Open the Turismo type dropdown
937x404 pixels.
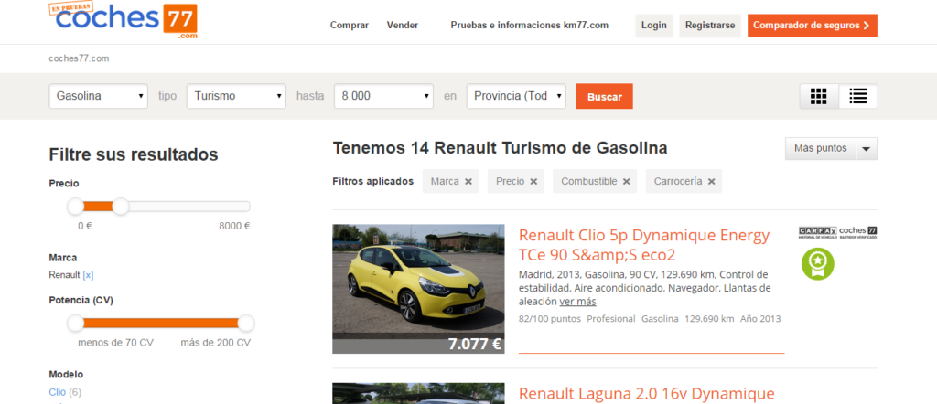point(236,96)
